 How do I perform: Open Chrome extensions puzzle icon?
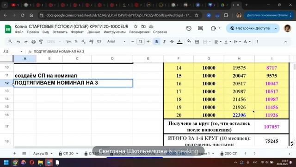226,15
